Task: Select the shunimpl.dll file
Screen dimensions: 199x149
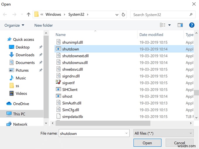Action: pyautogui.click(x=73, y=42)
